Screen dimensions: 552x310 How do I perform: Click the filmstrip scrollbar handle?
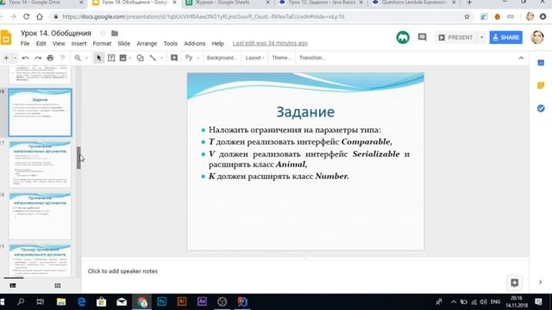tap(78, 158)
